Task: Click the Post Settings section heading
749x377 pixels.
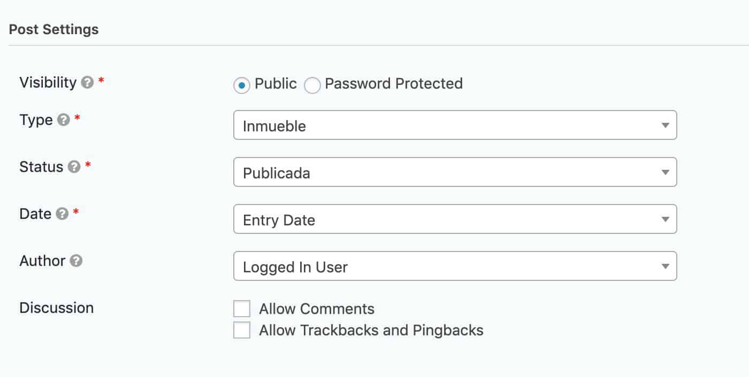Action: tap(53, 29)
